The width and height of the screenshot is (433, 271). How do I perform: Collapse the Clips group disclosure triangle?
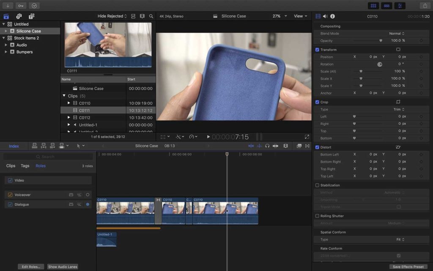[x=64, y=96]
